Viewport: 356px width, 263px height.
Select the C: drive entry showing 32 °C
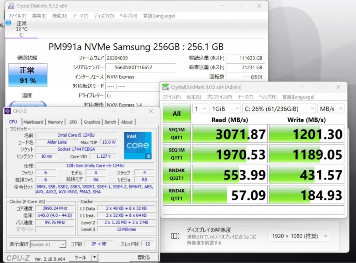(x=21, y=29)
